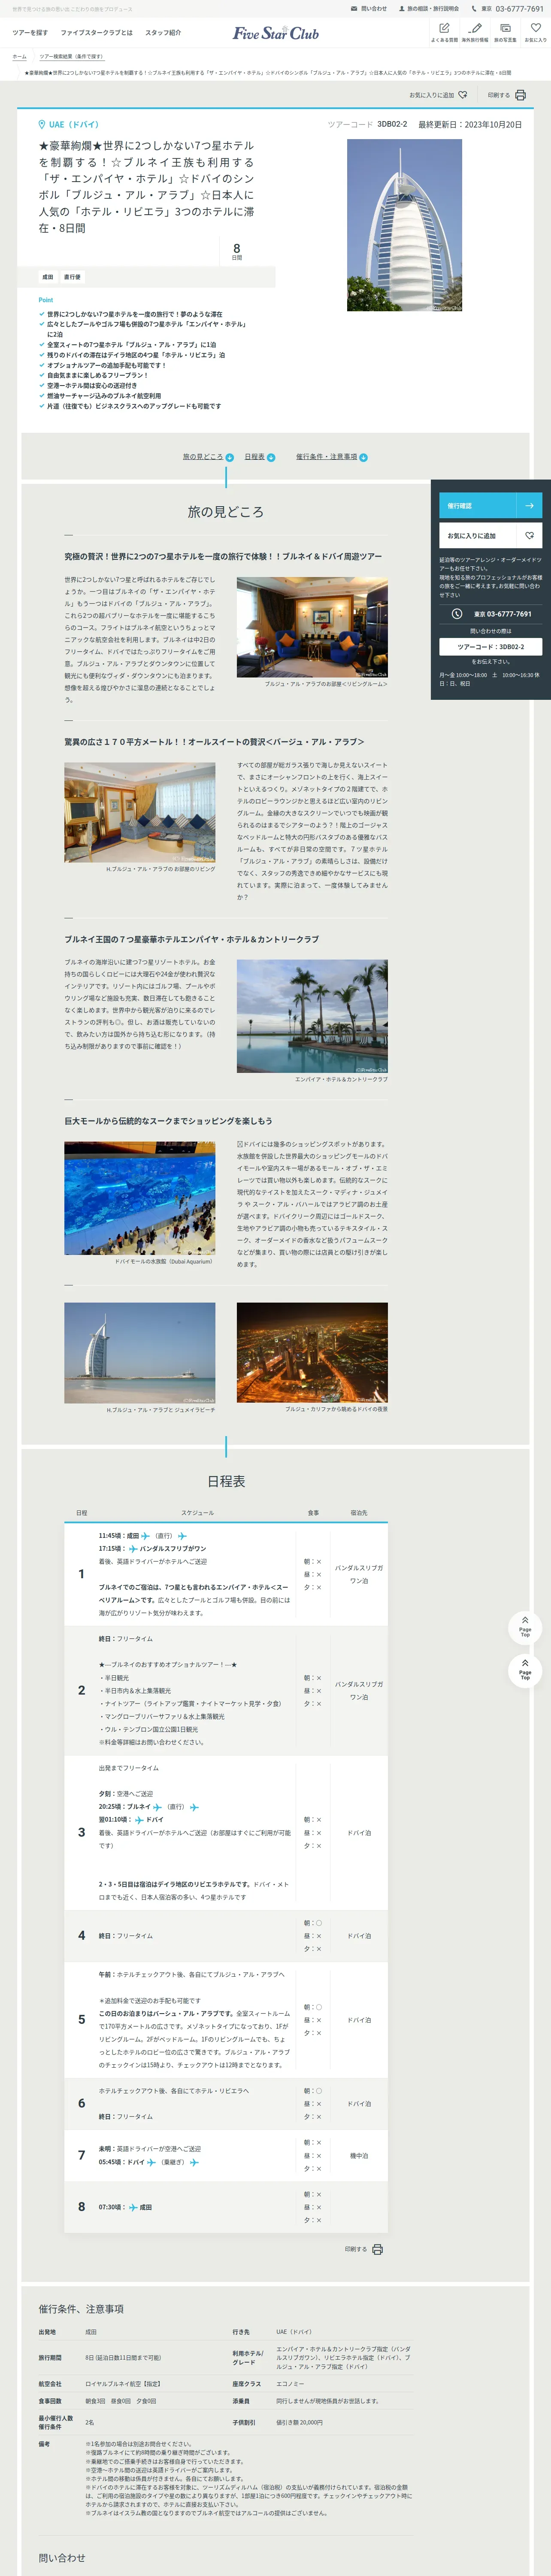Click airplane icon after 05:45頃 ドバイ on day 7
551x2576 pixels.
(151, 2162)
